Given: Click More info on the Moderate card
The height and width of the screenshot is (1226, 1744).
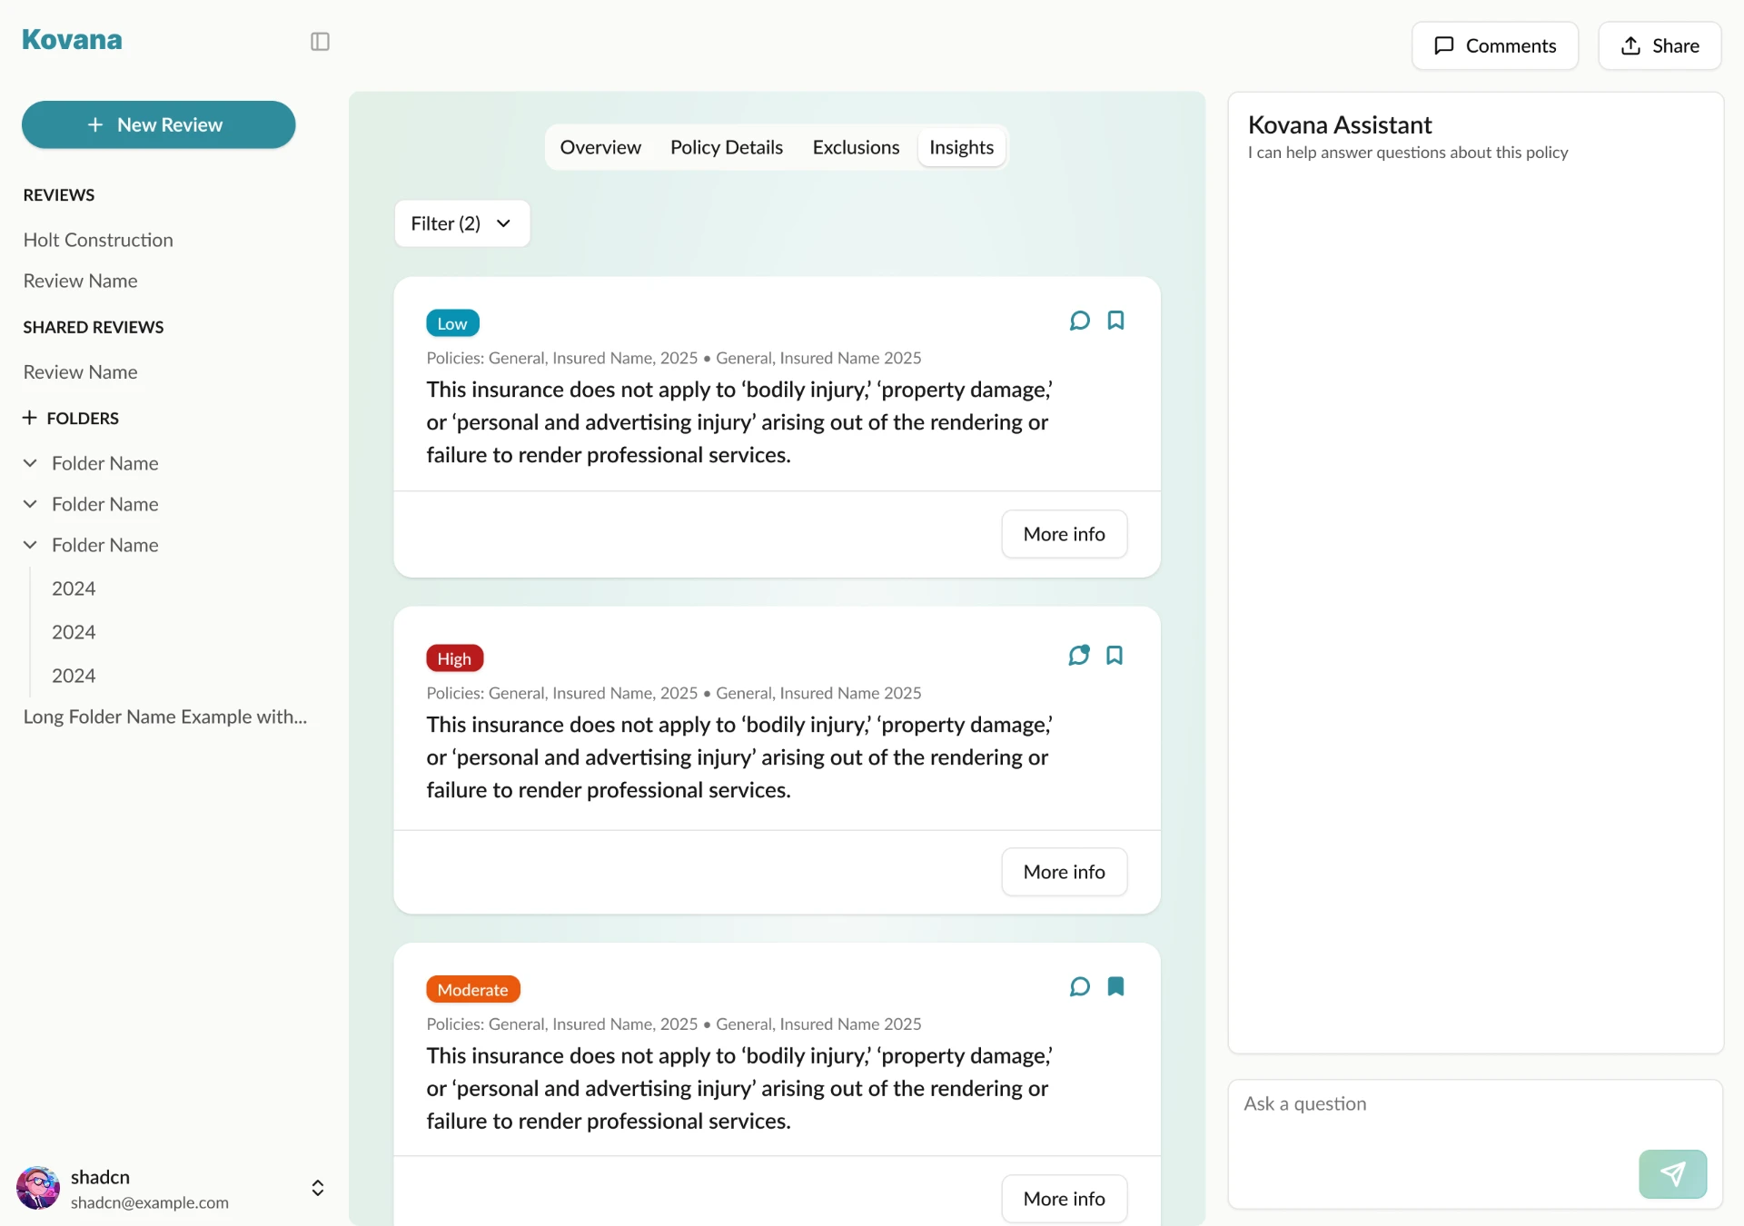Looking at the screenshot, I should pyautogui.click(x=1064, y=1199).
